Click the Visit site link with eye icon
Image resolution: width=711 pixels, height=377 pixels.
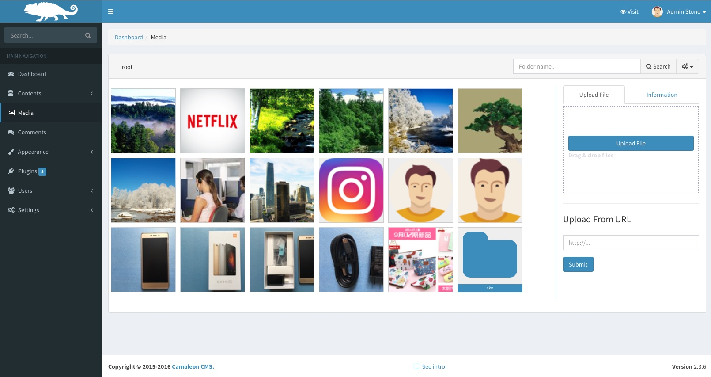click(x=629, y=11)
